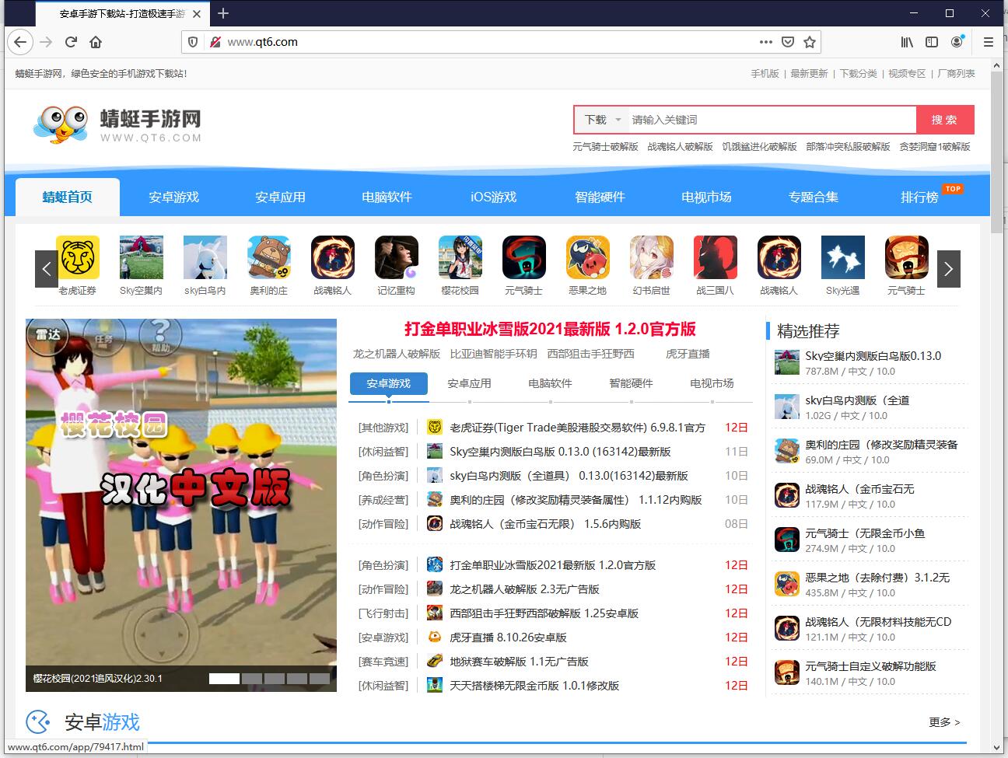Screen dimensions: 1008x758
Task: Open 幻书启世 game icon
Action: pyautogui.click(x=652, y=257)
